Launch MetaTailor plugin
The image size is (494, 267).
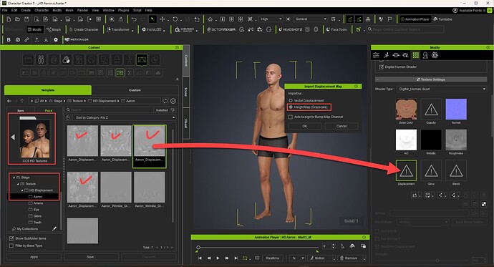coord(77,39)
